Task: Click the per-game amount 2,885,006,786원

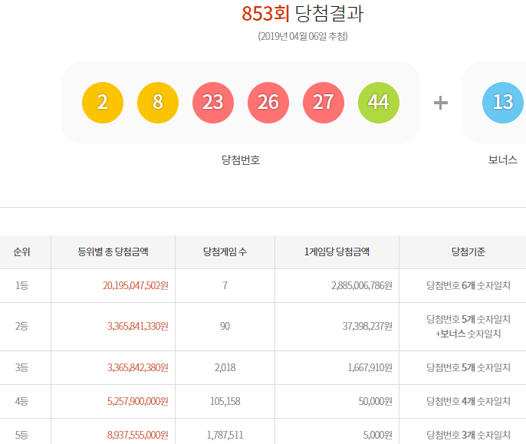Action: pos(362,285)
